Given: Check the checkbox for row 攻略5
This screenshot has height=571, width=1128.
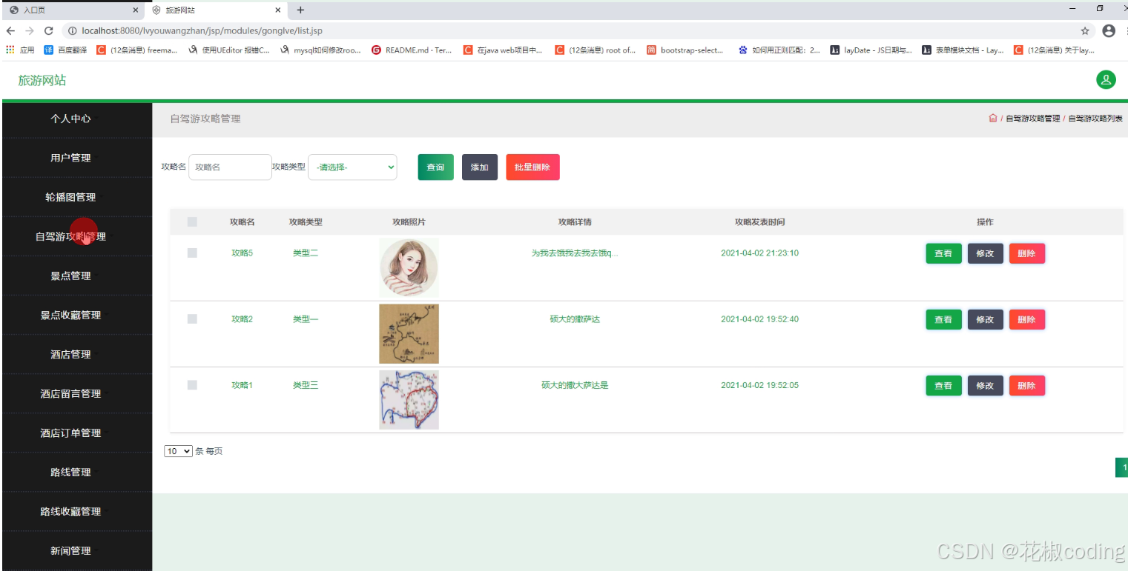Looking at the screenshot, I should coord(192,253).
